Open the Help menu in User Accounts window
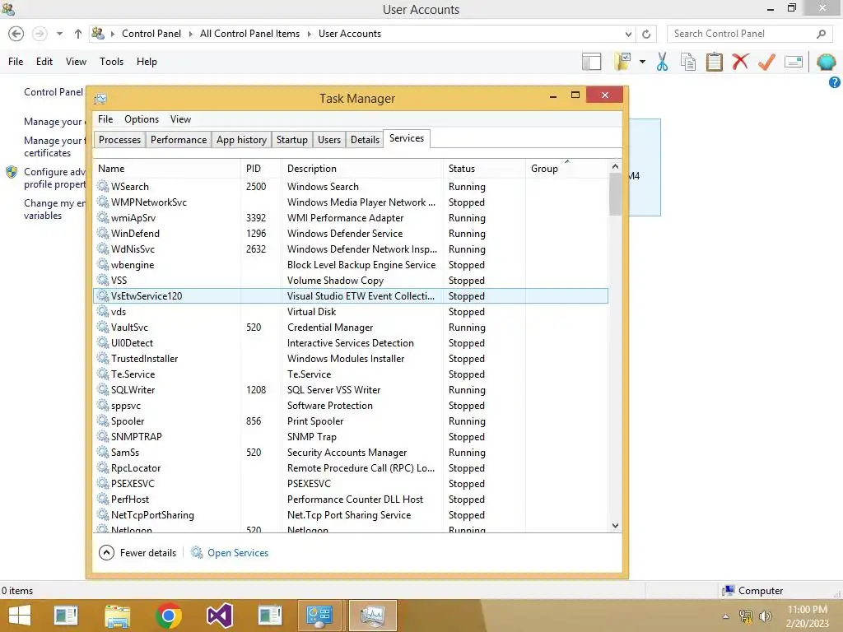The width and height of the screenshot is (843, 632). point(147,62)
